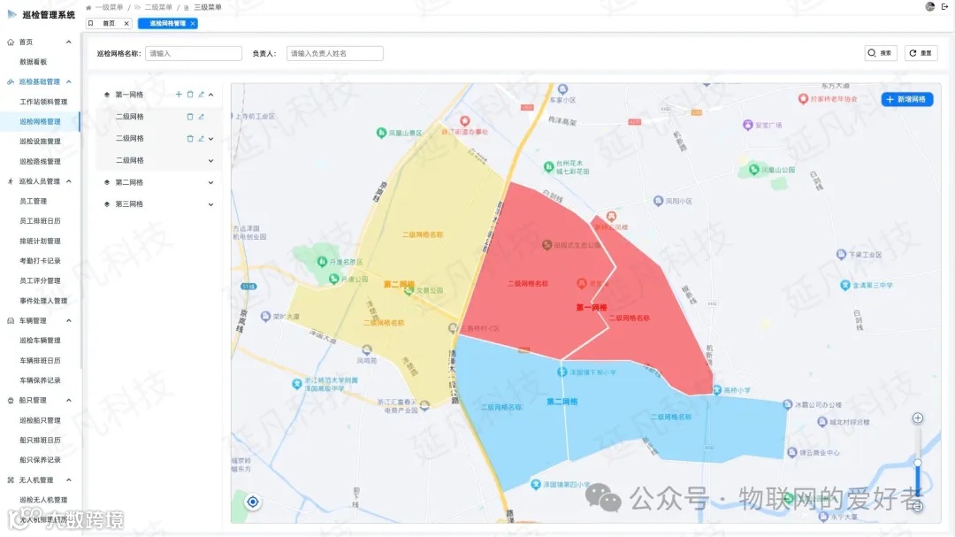
Task: Collapse the 巡检基础管理 sidebar section
Action: tap(69, 81)
